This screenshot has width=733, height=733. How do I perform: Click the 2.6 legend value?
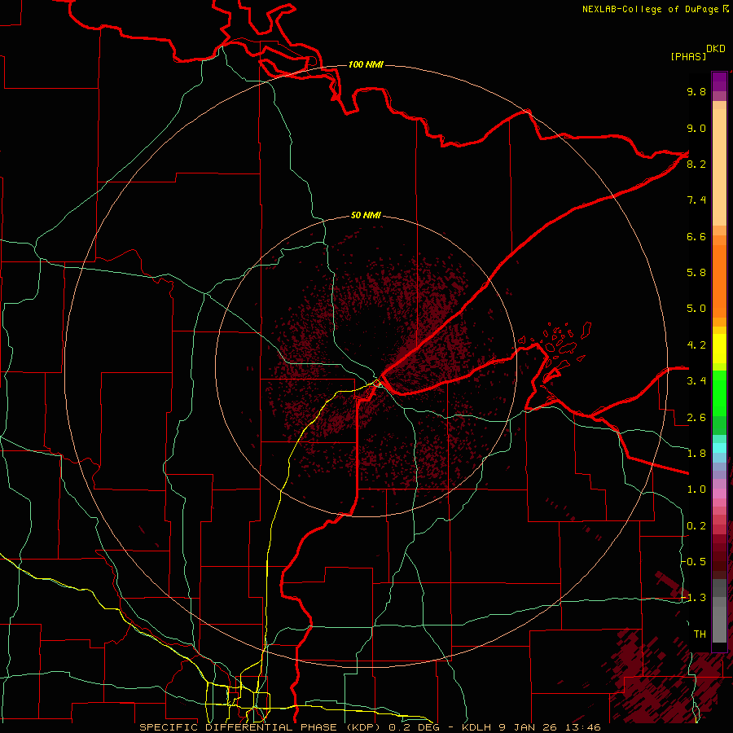click(x=696, y=418)
